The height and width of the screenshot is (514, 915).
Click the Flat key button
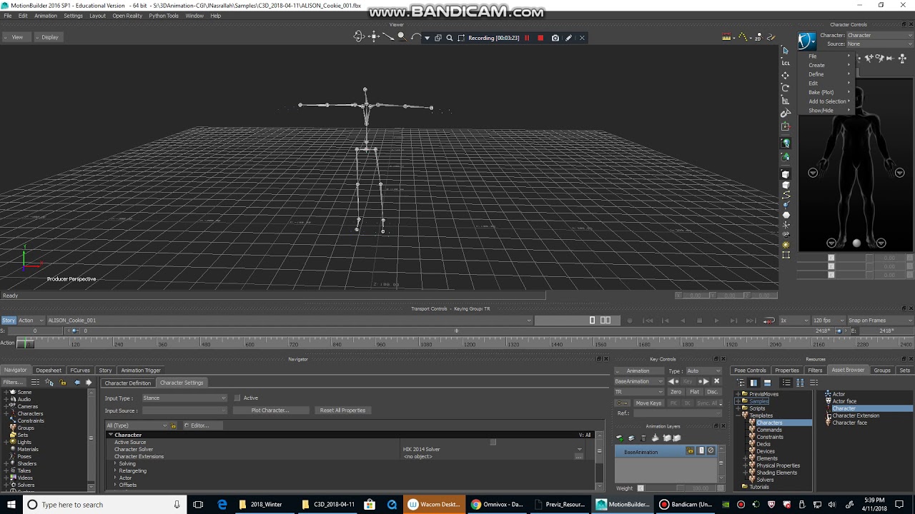point(694,392)
